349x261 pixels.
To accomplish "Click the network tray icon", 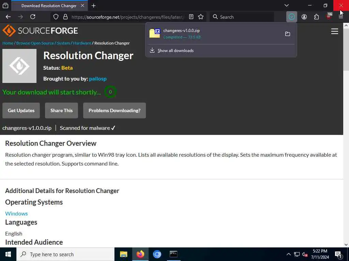I will point(297,254).
